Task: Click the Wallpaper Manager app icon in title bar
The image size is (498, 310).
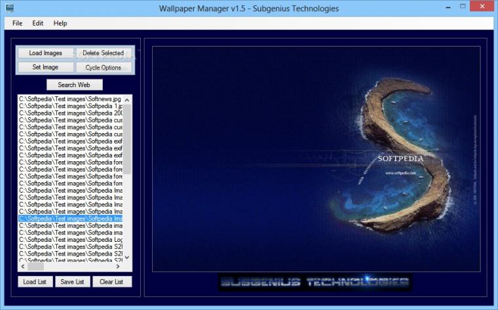Action: pos(10,8)
